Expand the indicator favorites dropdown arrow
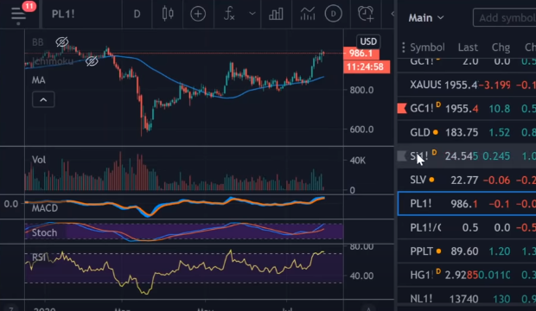536x311 pixels. tap(252, 14)
